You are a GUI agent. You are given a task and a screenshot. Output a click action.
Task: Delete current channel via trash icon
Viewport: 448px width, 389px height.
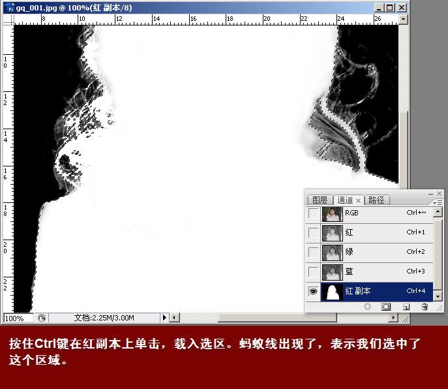click(424, 306)
